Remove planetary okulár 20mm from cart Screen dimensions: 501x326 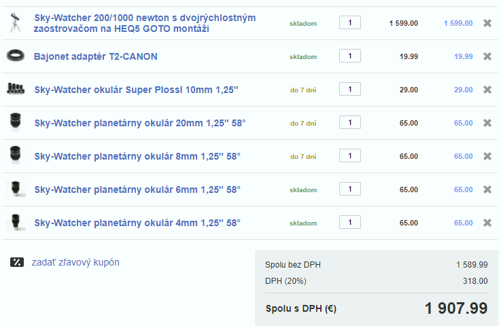point(487,123)
